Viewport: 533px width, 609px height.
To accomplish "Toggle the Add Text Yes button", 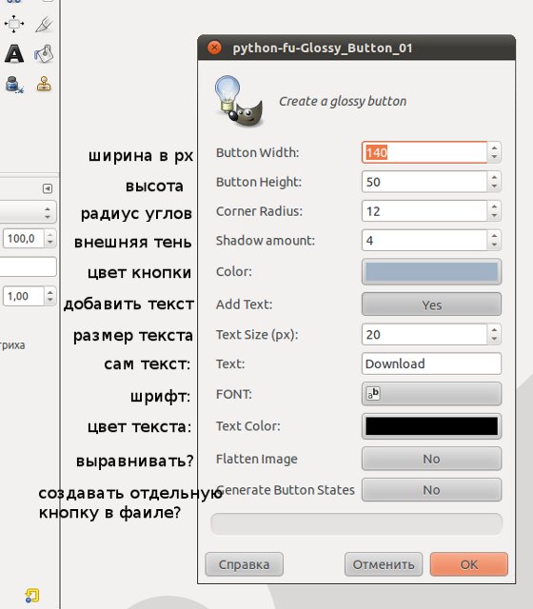I will tap(431, 304).
